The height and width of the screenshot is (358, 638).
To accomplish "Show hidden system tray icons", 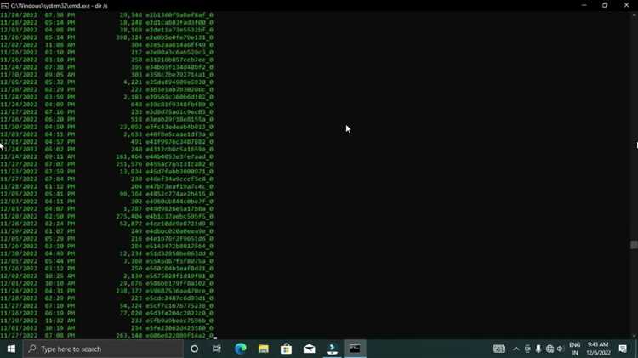I will click(x=516, y=349).
